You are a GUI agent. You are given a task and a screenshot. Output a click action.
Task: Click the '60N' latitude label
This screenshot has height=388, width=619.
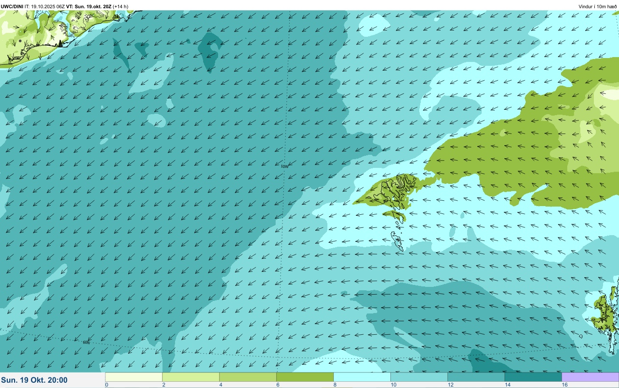87,343
